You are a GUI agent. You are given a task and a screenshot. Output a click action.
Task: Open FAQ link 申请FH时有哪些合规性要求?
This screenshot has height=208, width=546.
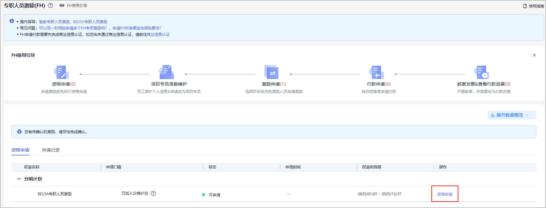137,28
